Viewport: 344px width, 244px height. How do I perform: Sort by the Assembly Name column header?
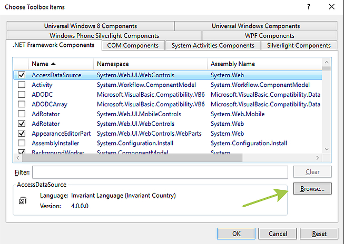(x=264, y=64)
